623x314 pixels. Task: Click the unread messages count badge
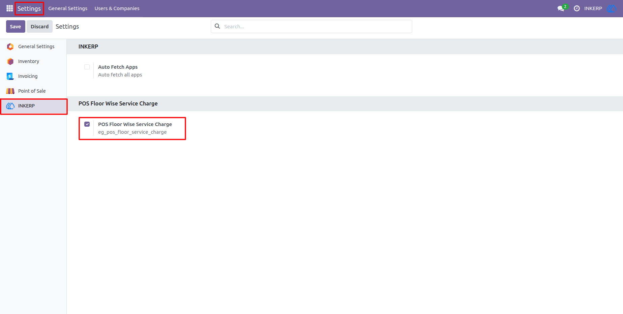click(x=565, y=6)
